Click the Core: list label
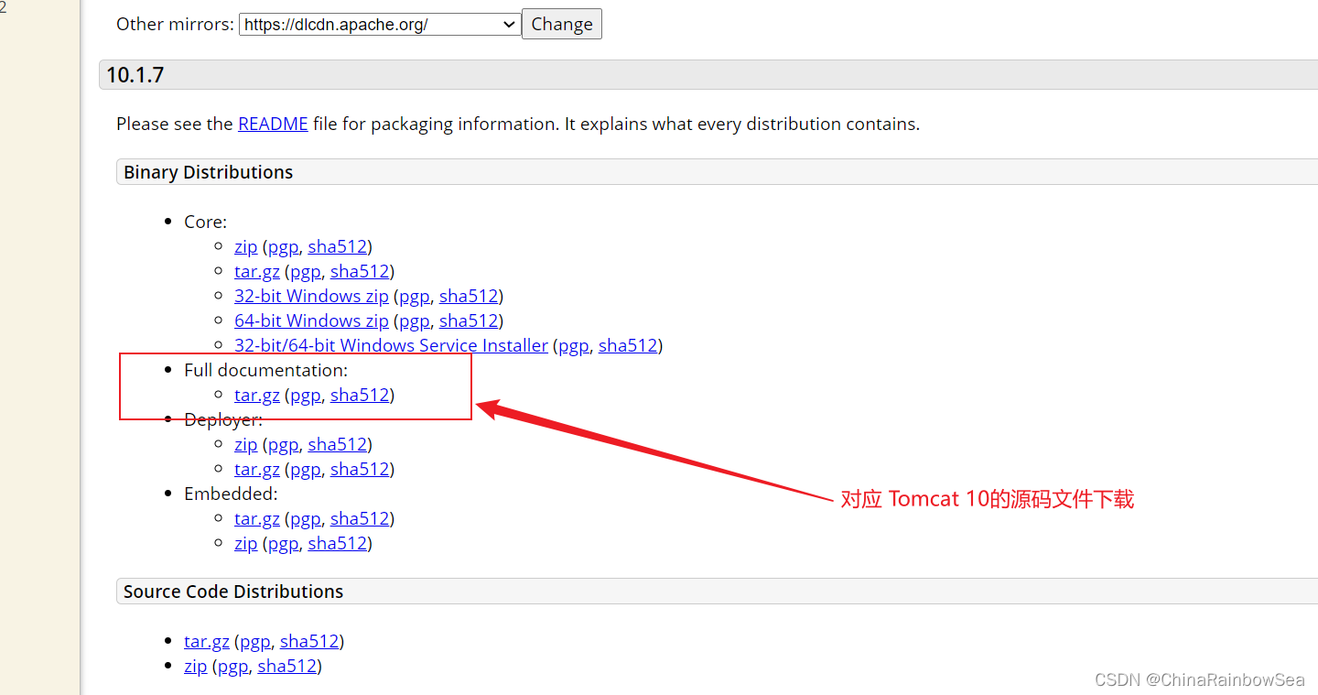Screen dimensions: 1318x695 205,222
